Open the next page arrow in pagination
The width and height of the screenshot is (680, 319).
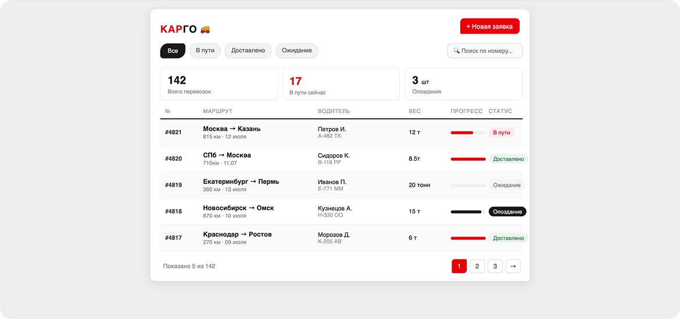(x=513, y=266)
